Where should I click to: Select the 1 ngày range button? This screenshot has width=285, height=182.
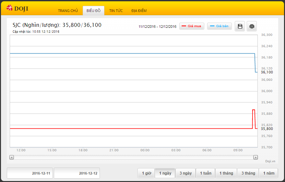(x=165, y=173)
